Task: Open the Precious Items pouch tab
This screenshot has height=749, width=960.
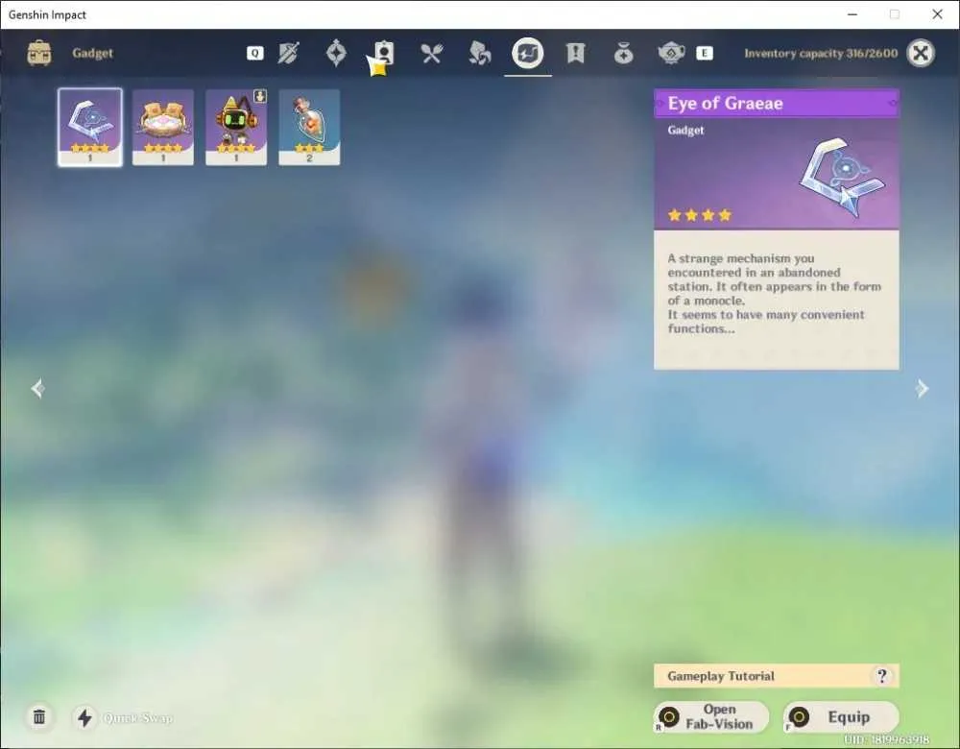Action: click(623, 54)
